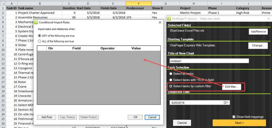This screenshot has height=128, width=272.
Task: Click the Field column header in rules grid
Action: click(x=76, y=48)
